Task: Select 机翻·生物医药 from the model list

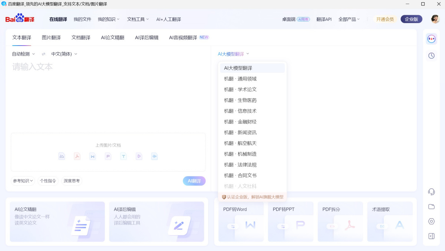Action: pos(240,100)
